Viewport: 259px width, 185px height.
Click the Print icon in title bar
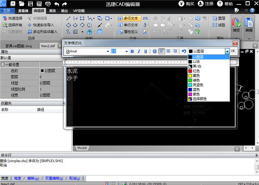coord(48,3)
